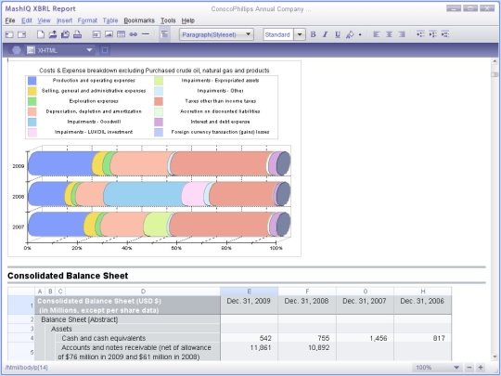
Task: Click the save copy toolbar icon
Action: pyautogui.click(x=65, y=34)
